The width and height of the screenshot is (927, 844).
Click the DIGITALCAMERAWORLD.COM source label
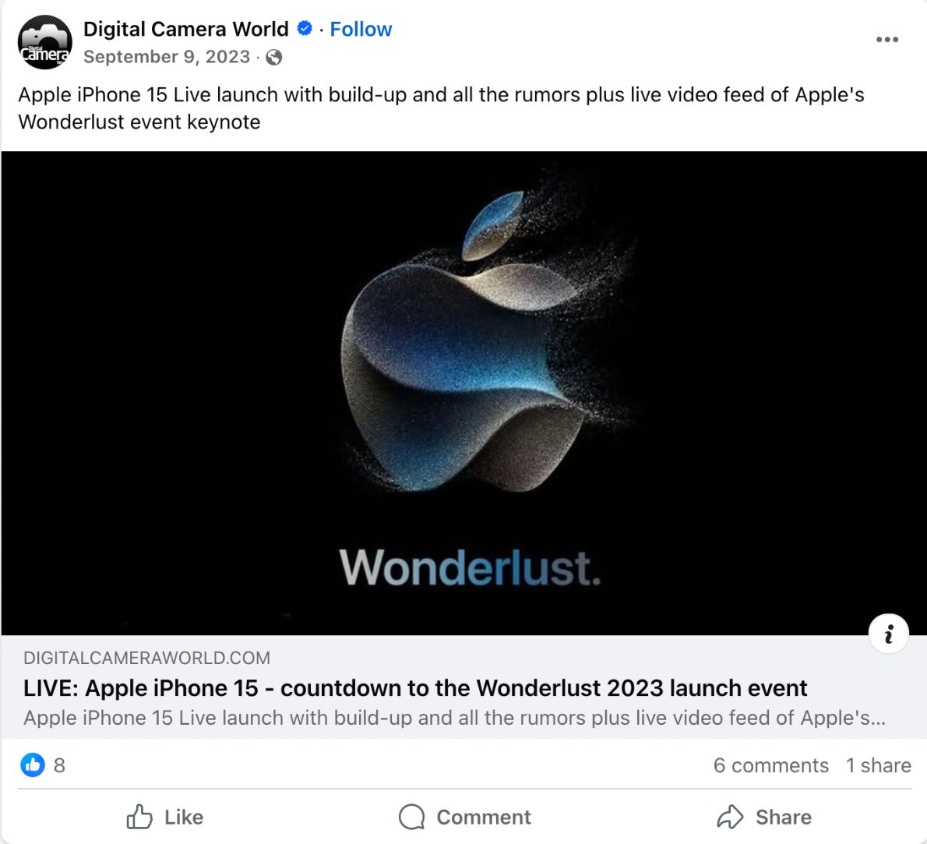click(x=146, y=657)
